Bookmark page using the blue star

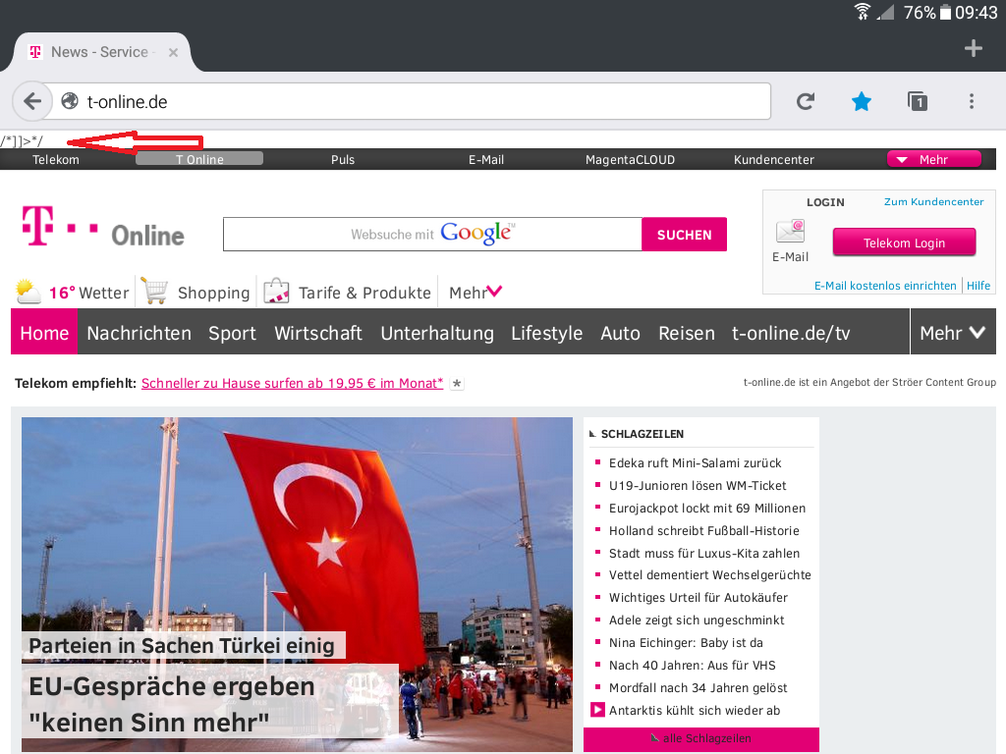click(x=862, y=101)
